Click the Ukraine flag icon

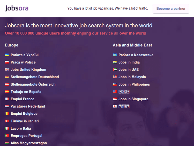point(7,55)
